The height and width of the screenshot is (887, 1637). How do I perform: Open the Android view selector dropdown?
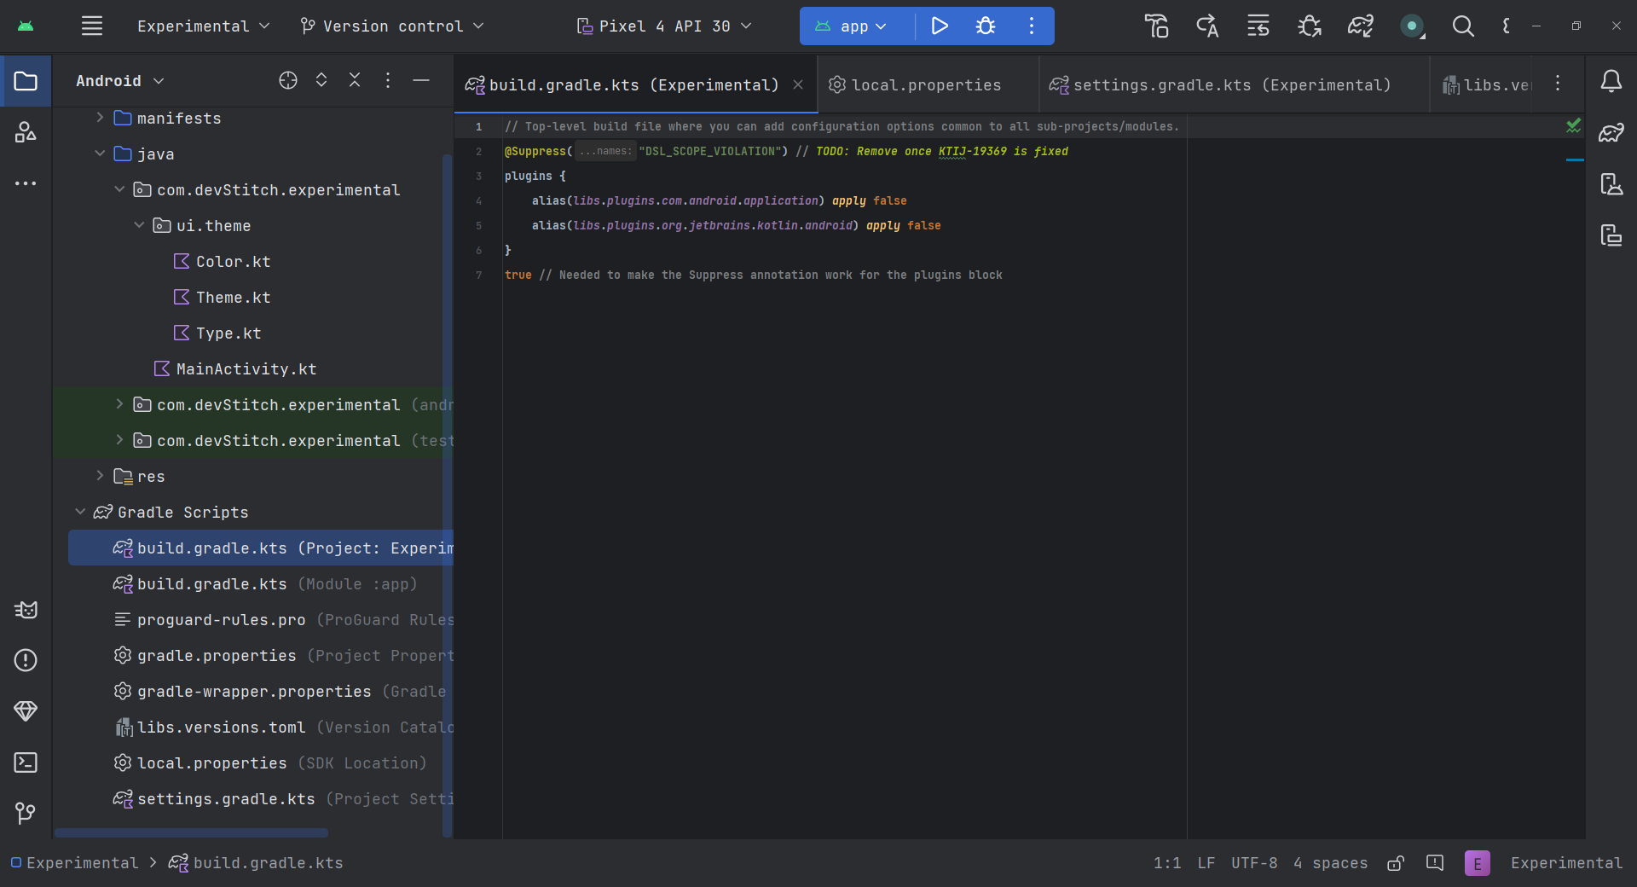tap(119, 81)
